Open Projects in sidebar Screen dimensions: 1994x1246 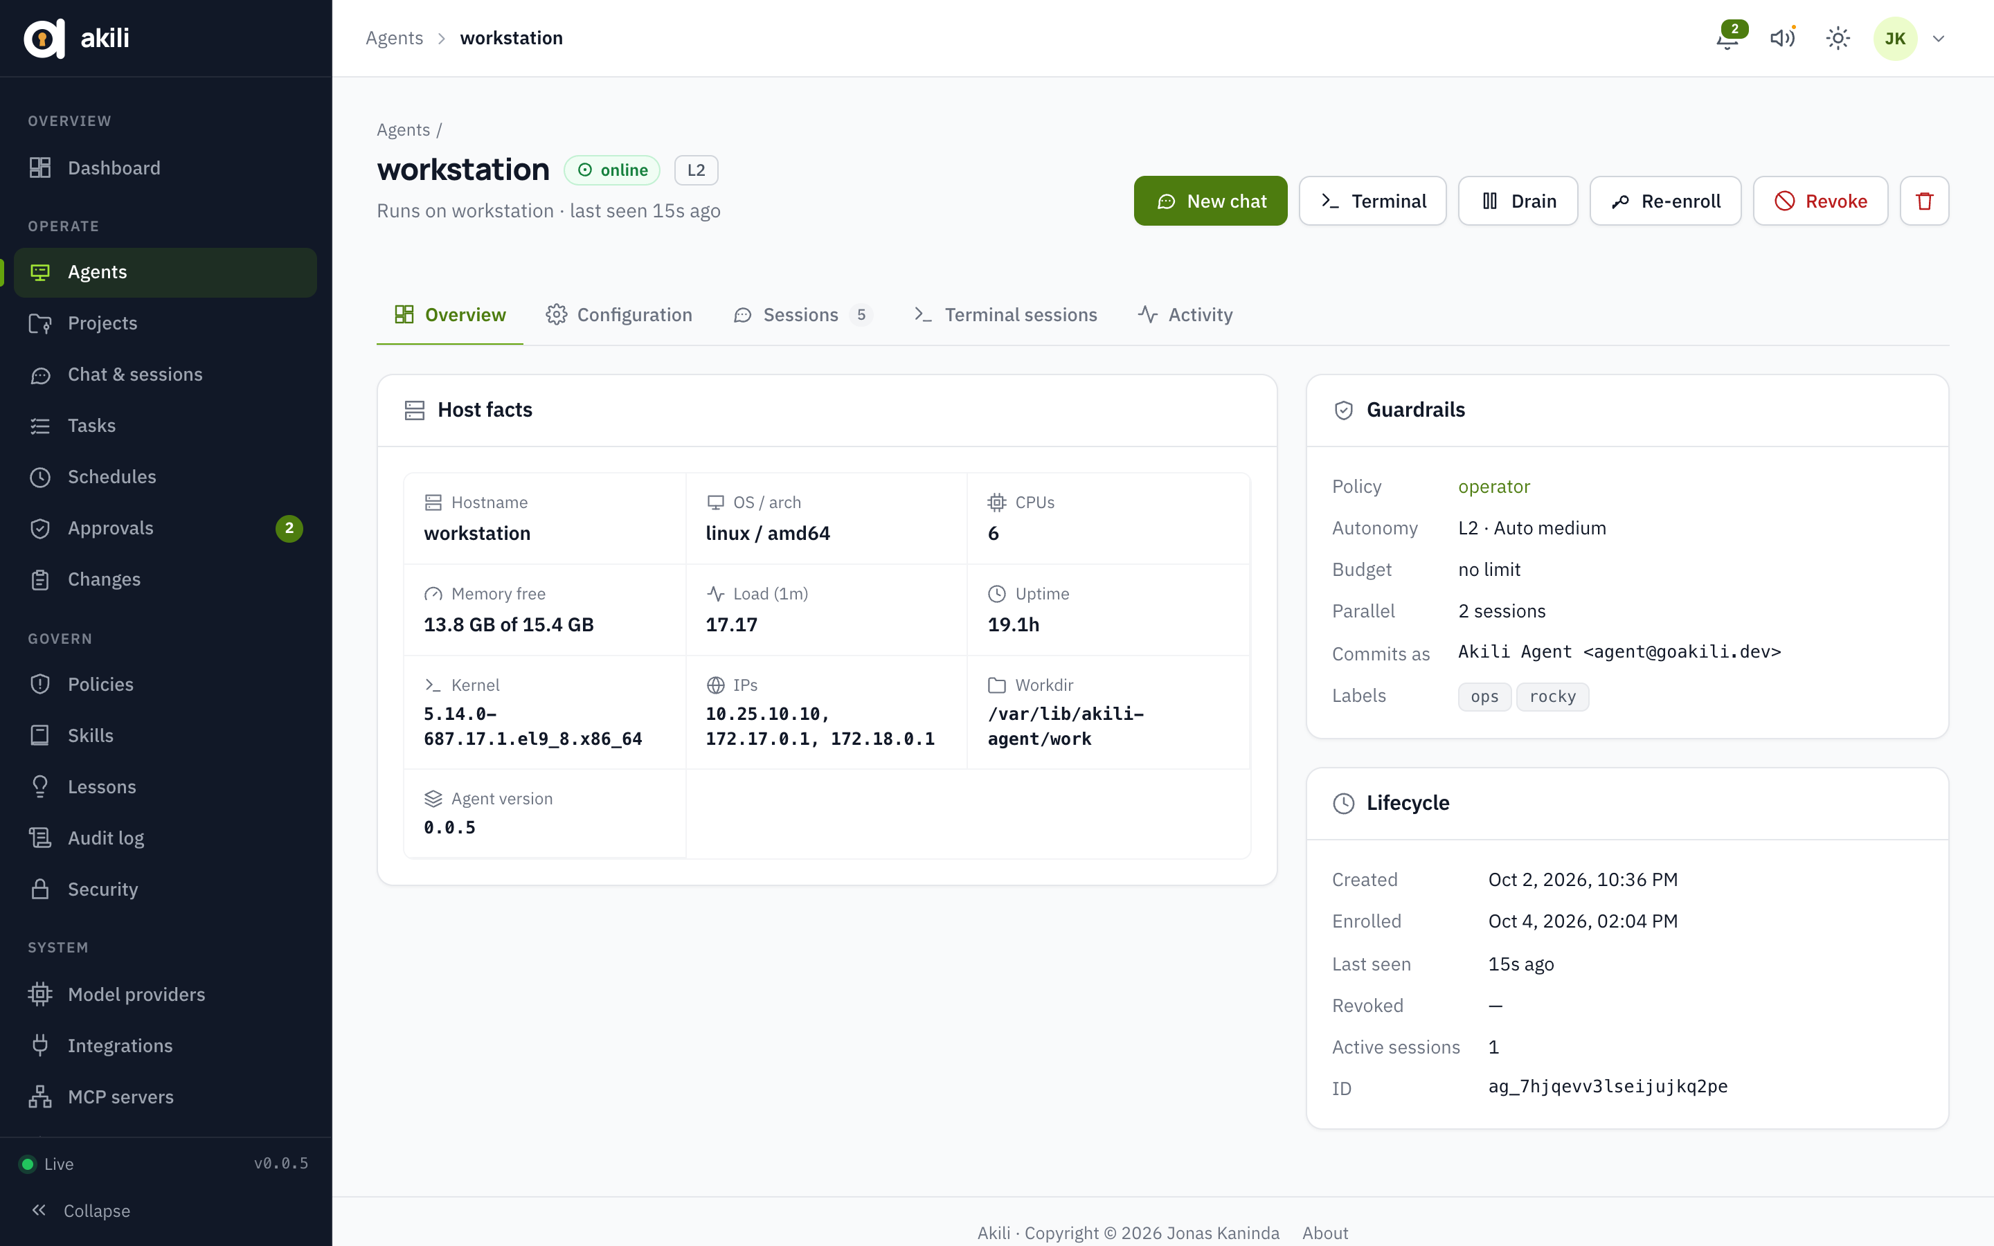click(165, 323)
